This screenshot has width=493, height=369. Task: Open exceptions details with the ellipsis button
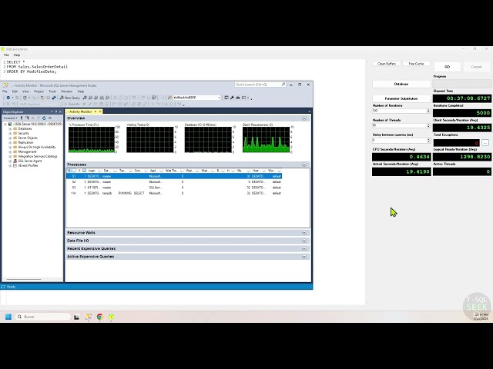tap(485, 143)
